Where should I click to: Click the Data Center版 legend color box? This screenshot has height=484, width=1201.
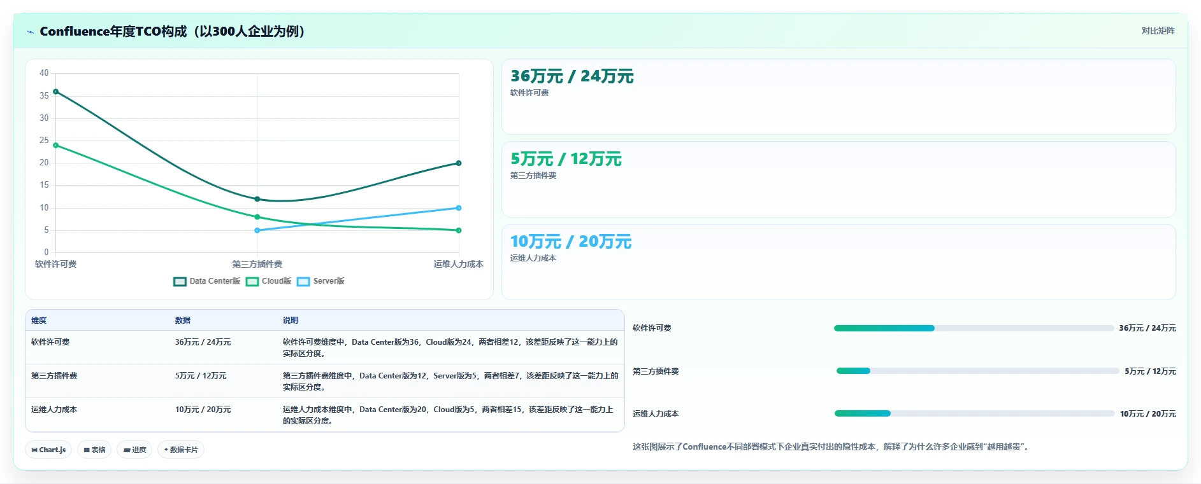(180, 282)
